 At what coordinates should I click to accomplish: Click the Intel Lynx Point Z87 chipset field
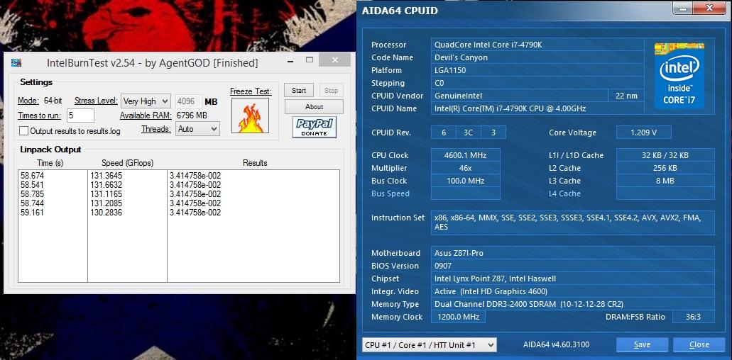(573, 279)
